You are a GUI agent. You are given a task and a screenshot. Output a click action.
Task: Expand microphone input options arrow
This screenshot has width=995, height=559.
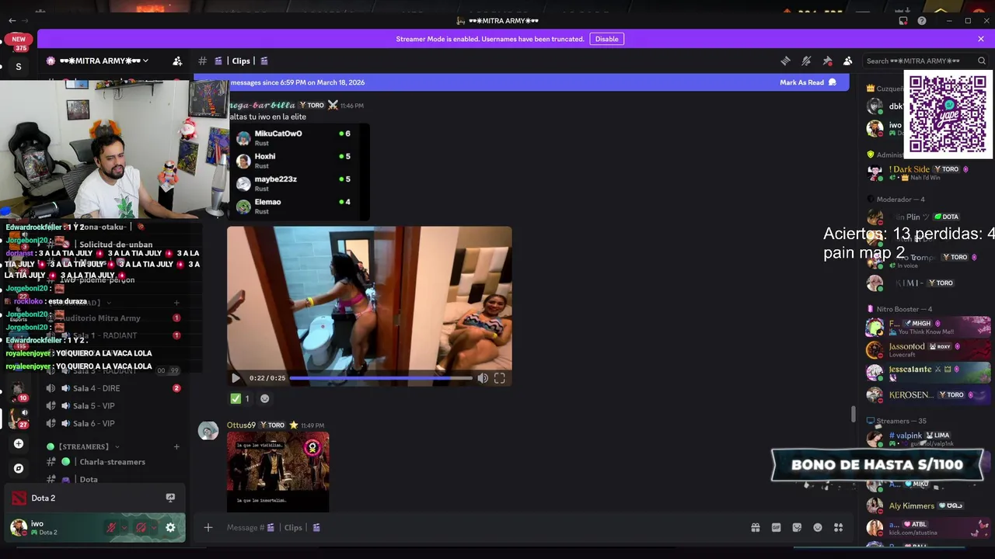(124, 528)
